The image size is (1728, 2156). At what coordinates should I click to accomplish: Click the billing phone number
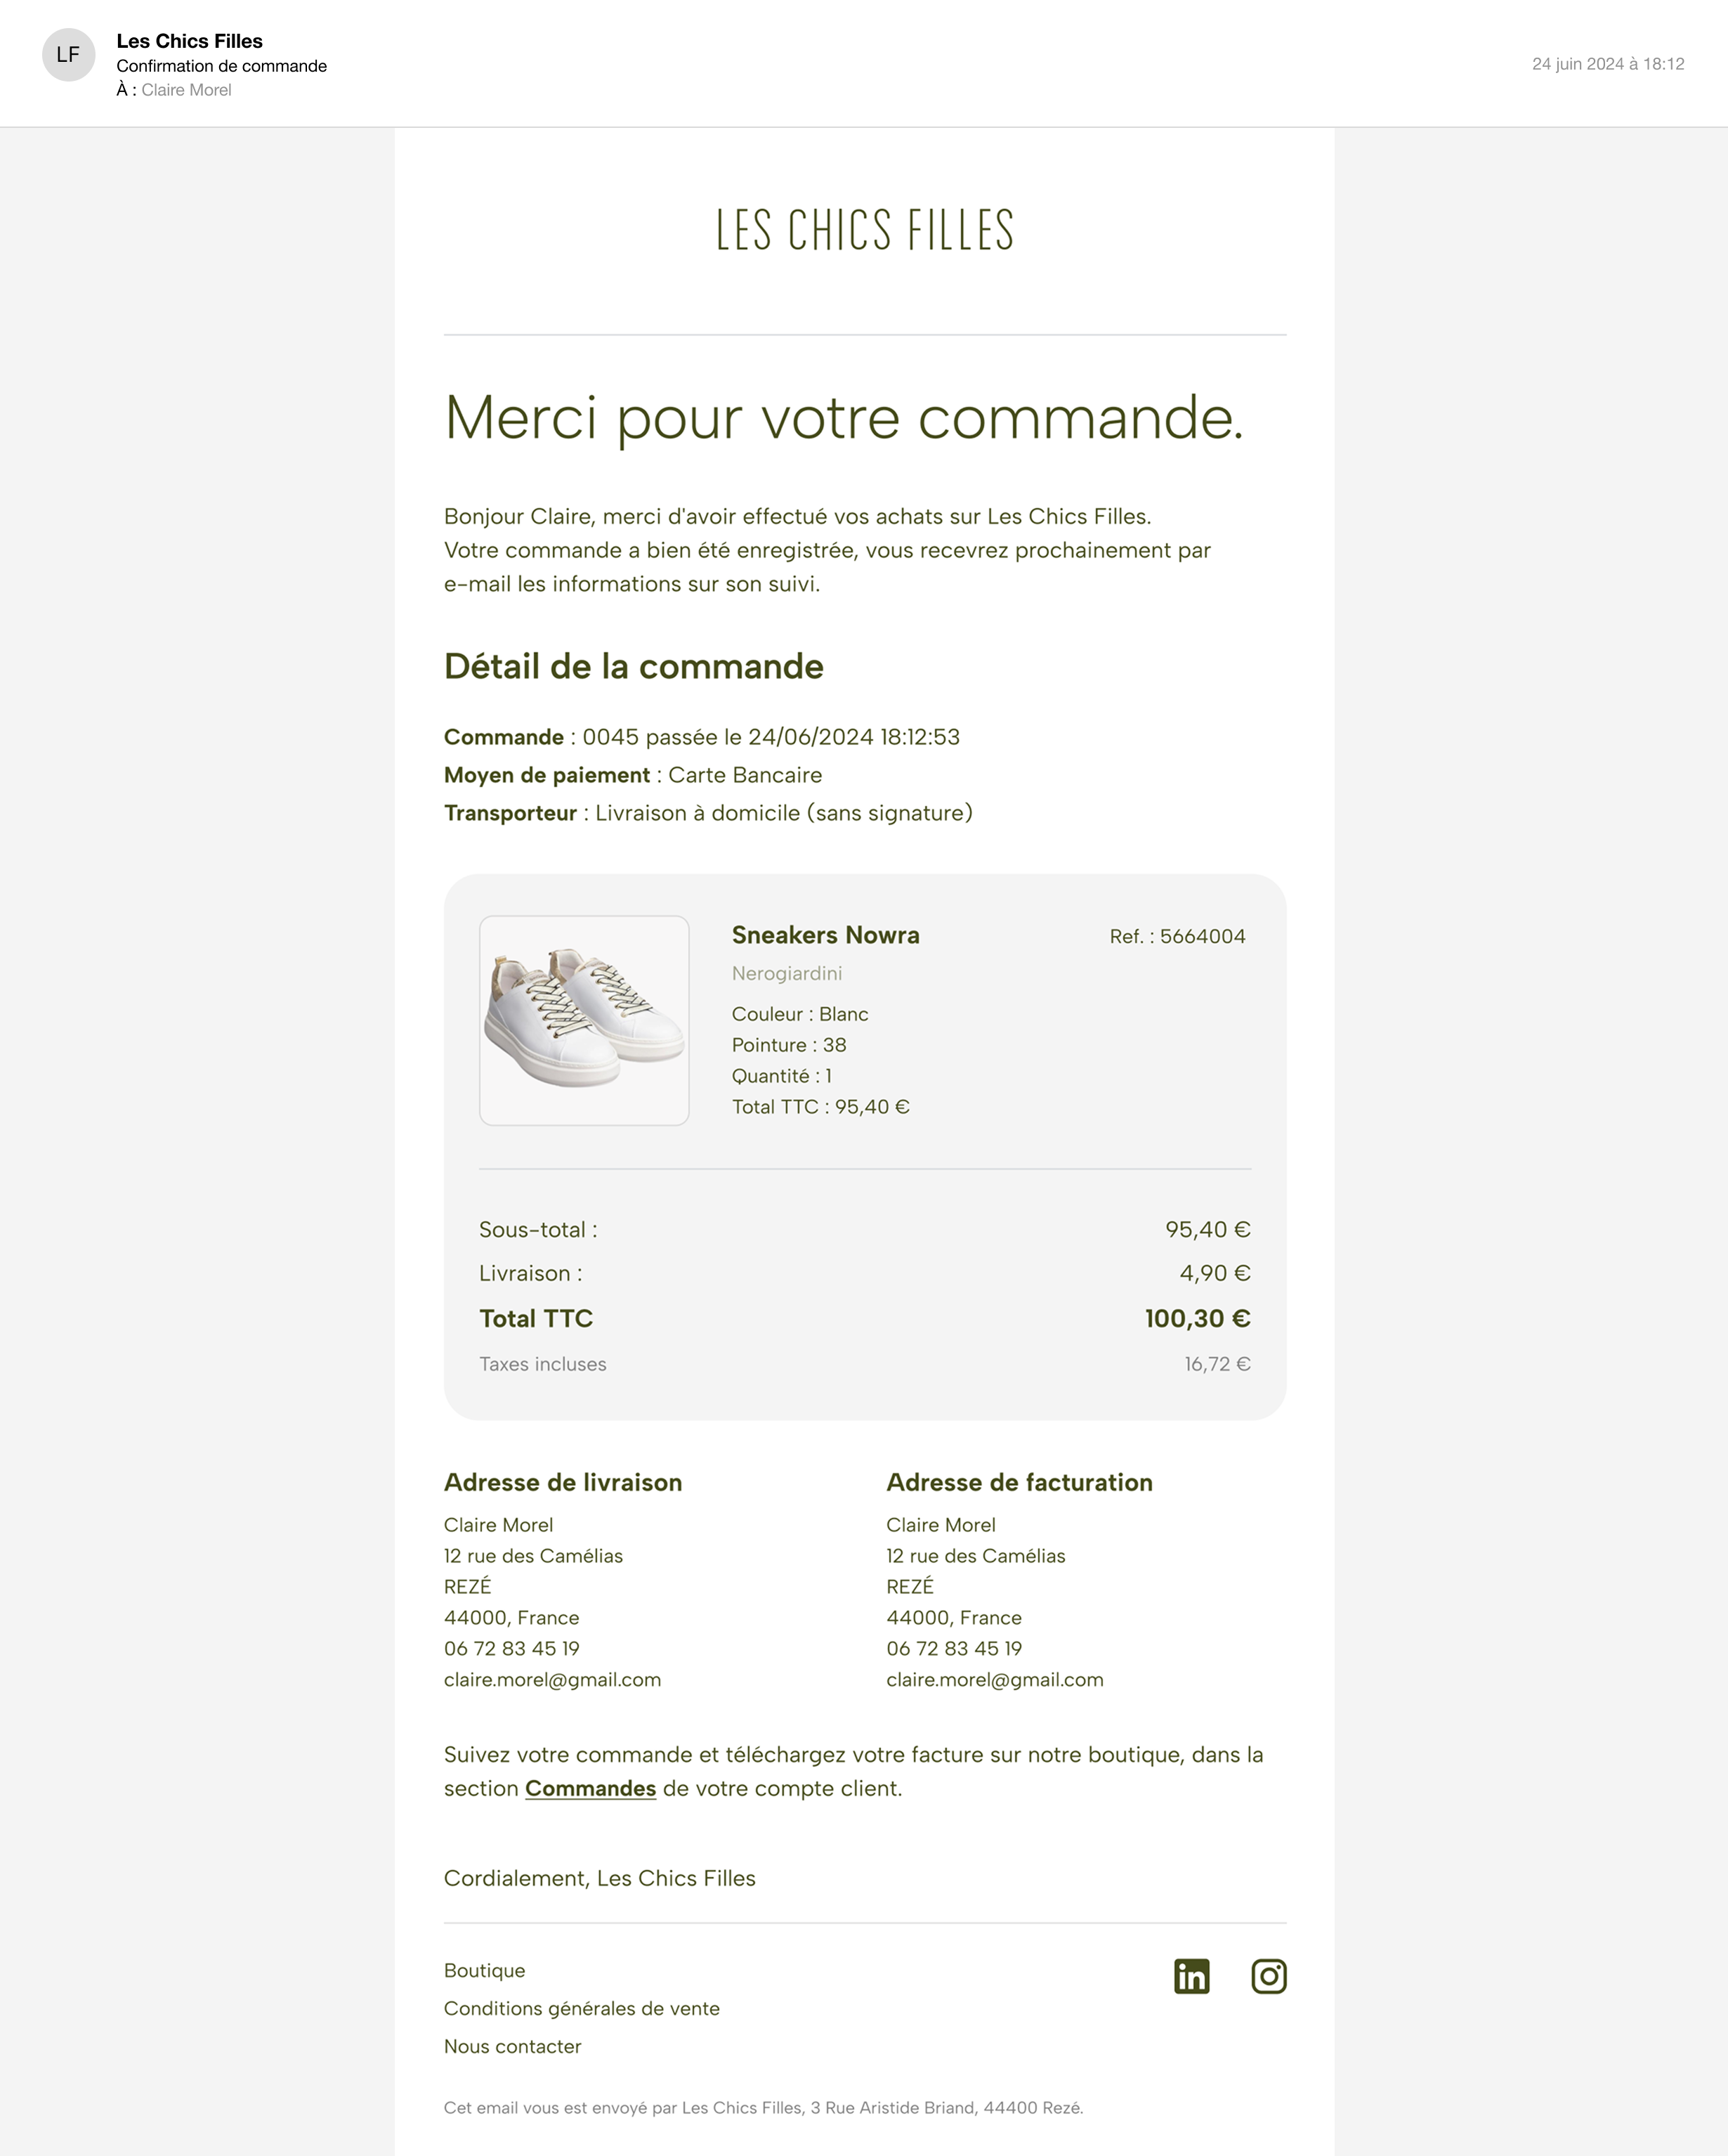pos(955,1648)
